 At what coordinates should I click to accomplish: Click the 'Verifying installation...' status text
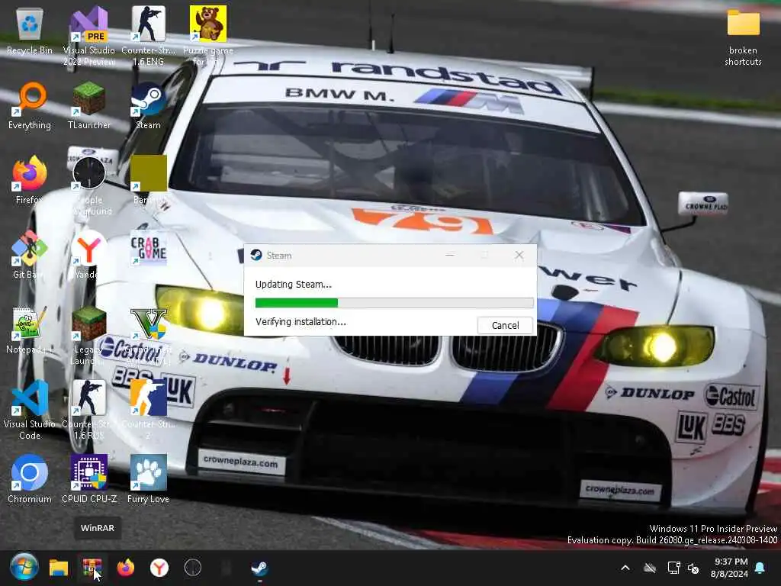click(x=301, y=322)
